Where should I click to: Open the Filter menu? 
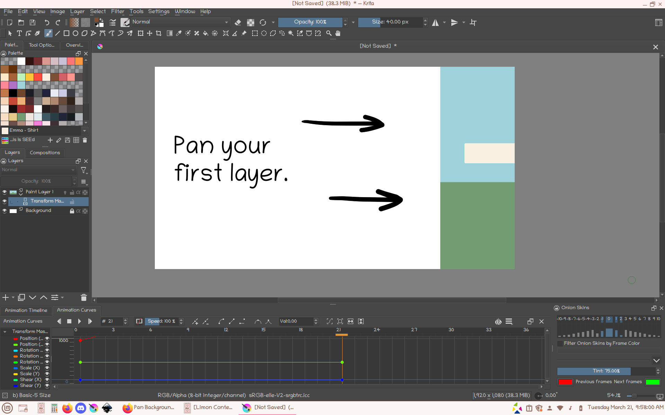click(117, 11)
